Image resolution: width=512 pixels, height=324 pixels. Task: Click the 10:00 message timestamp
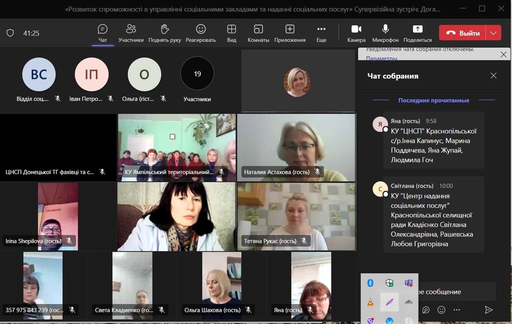pos(446,186)
